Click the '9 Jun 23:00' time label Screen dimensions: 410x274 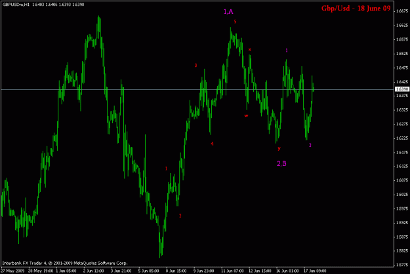click(x=204, y=271)
